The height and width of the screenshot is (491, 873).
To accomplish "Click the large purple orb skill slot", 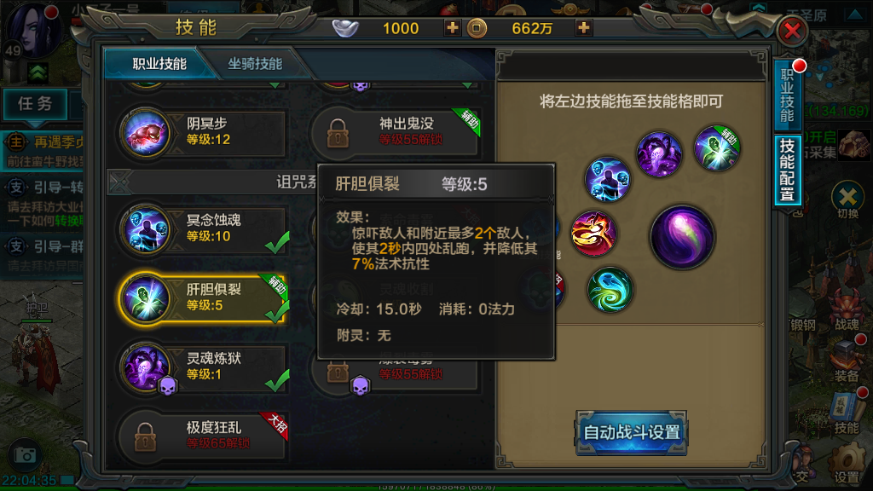I will click(x=683, y=237).
